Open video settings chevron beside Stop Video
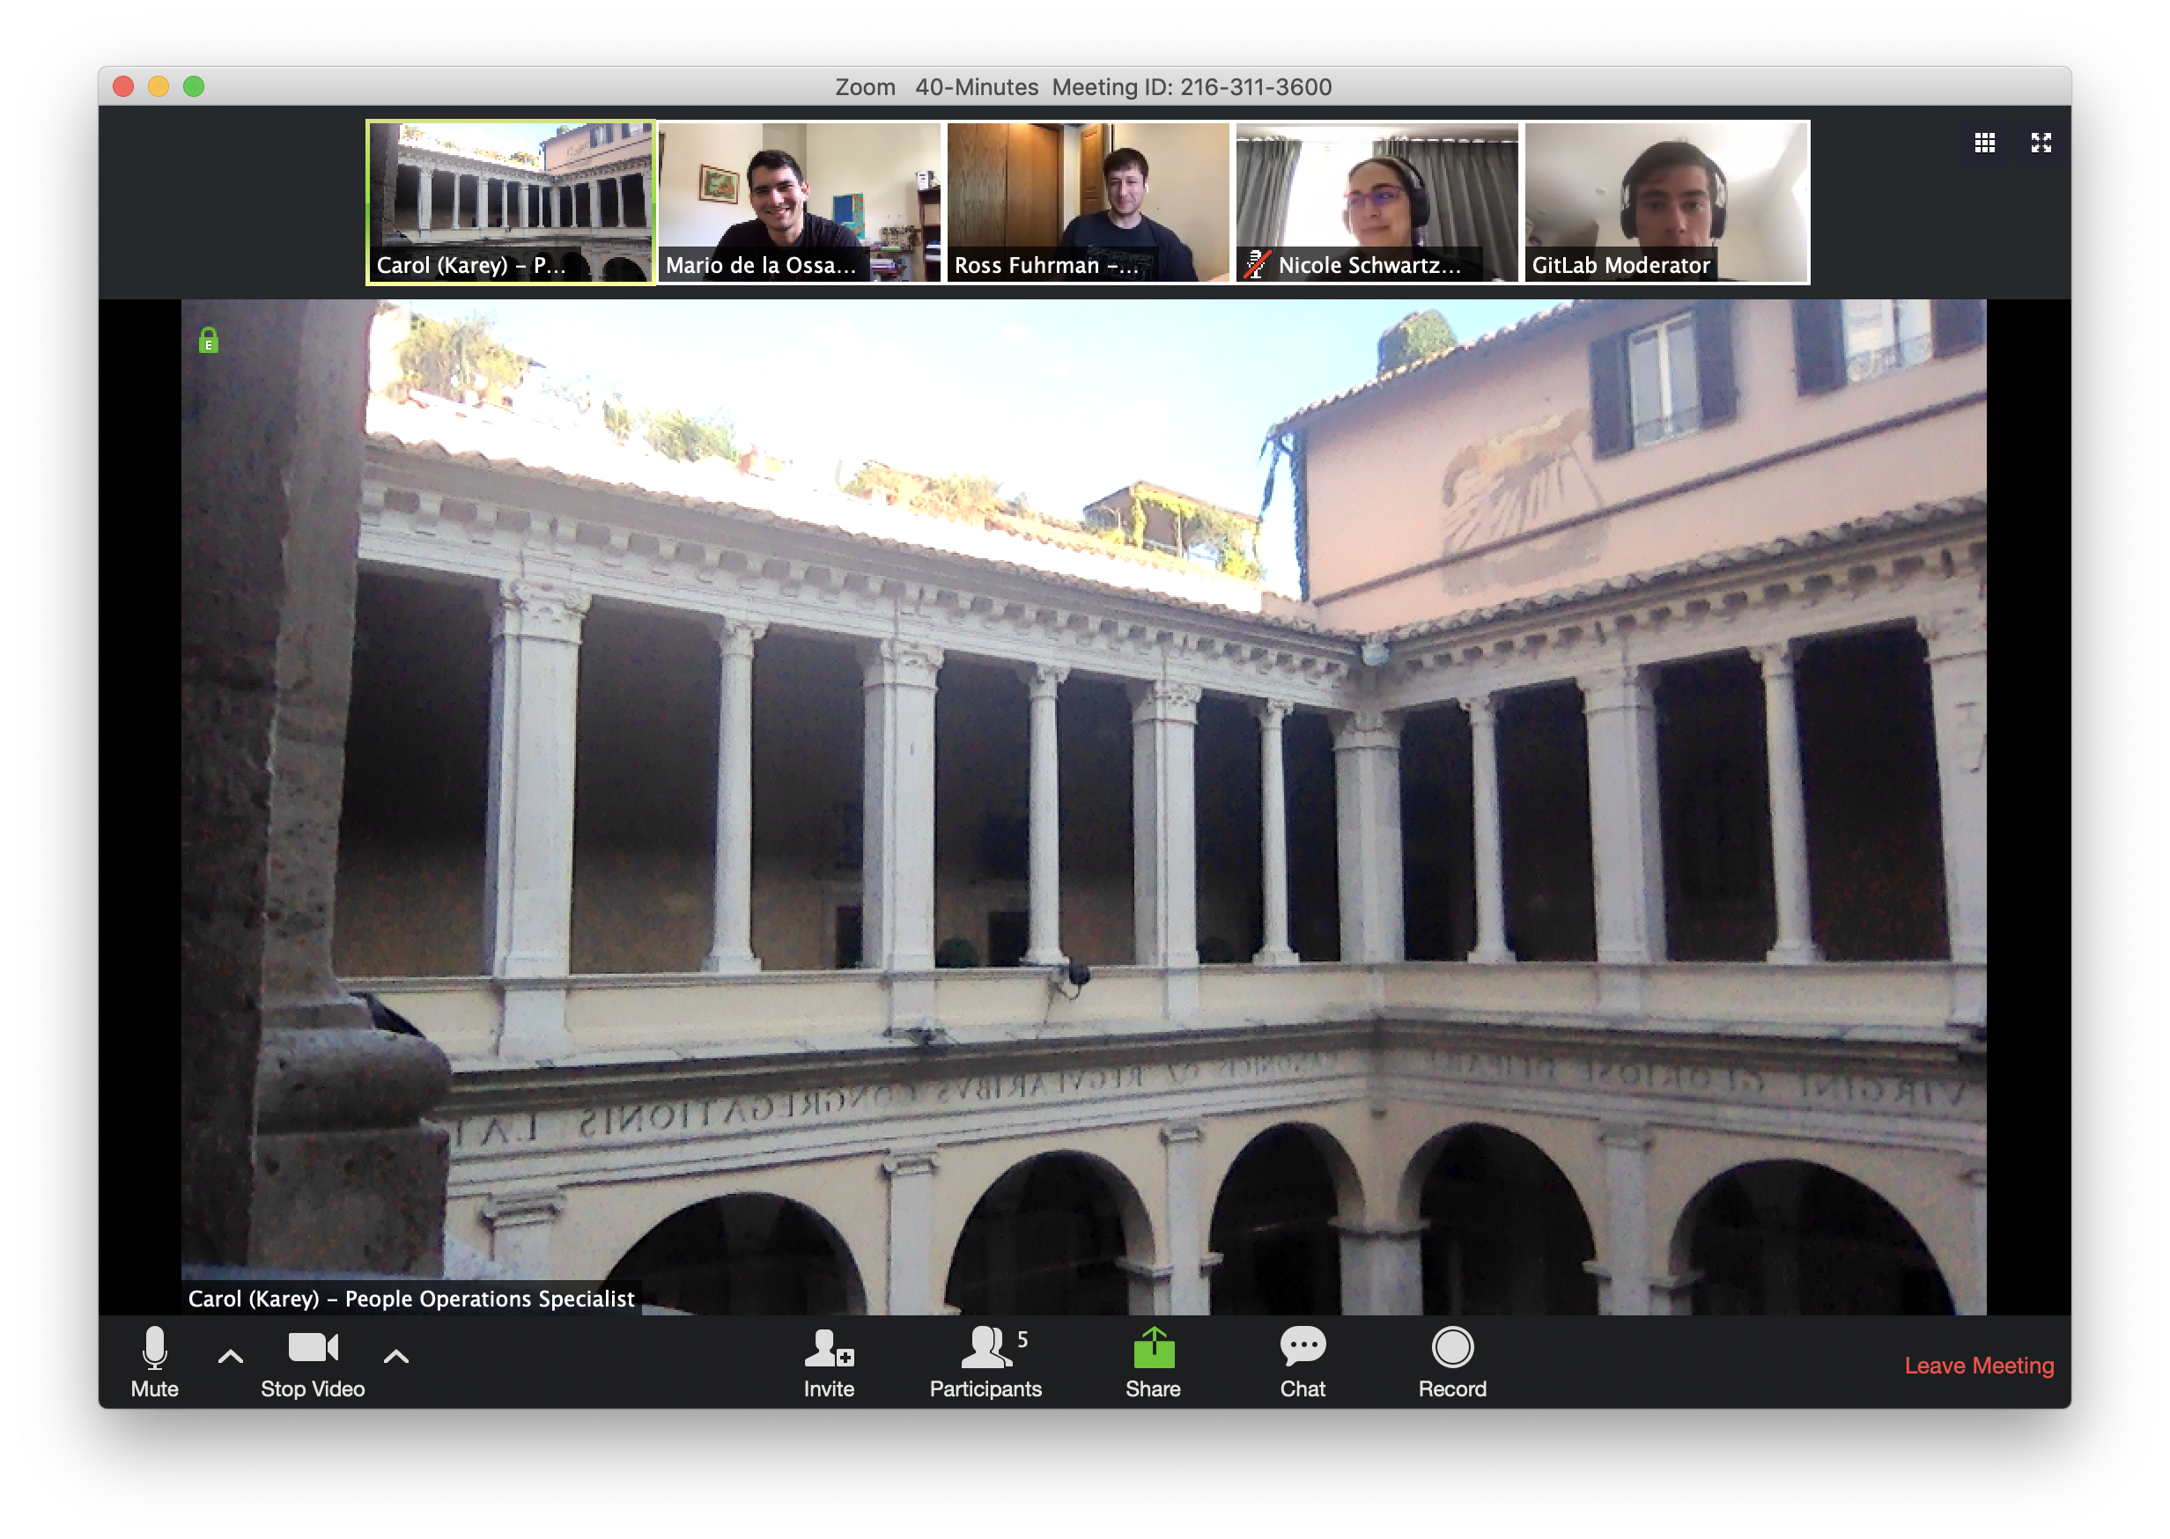The width and height of the screenshot is (2170, 1539). coord(395,1356)
